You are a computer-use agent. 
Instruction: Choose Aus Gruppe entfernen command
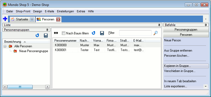(178, 51)
